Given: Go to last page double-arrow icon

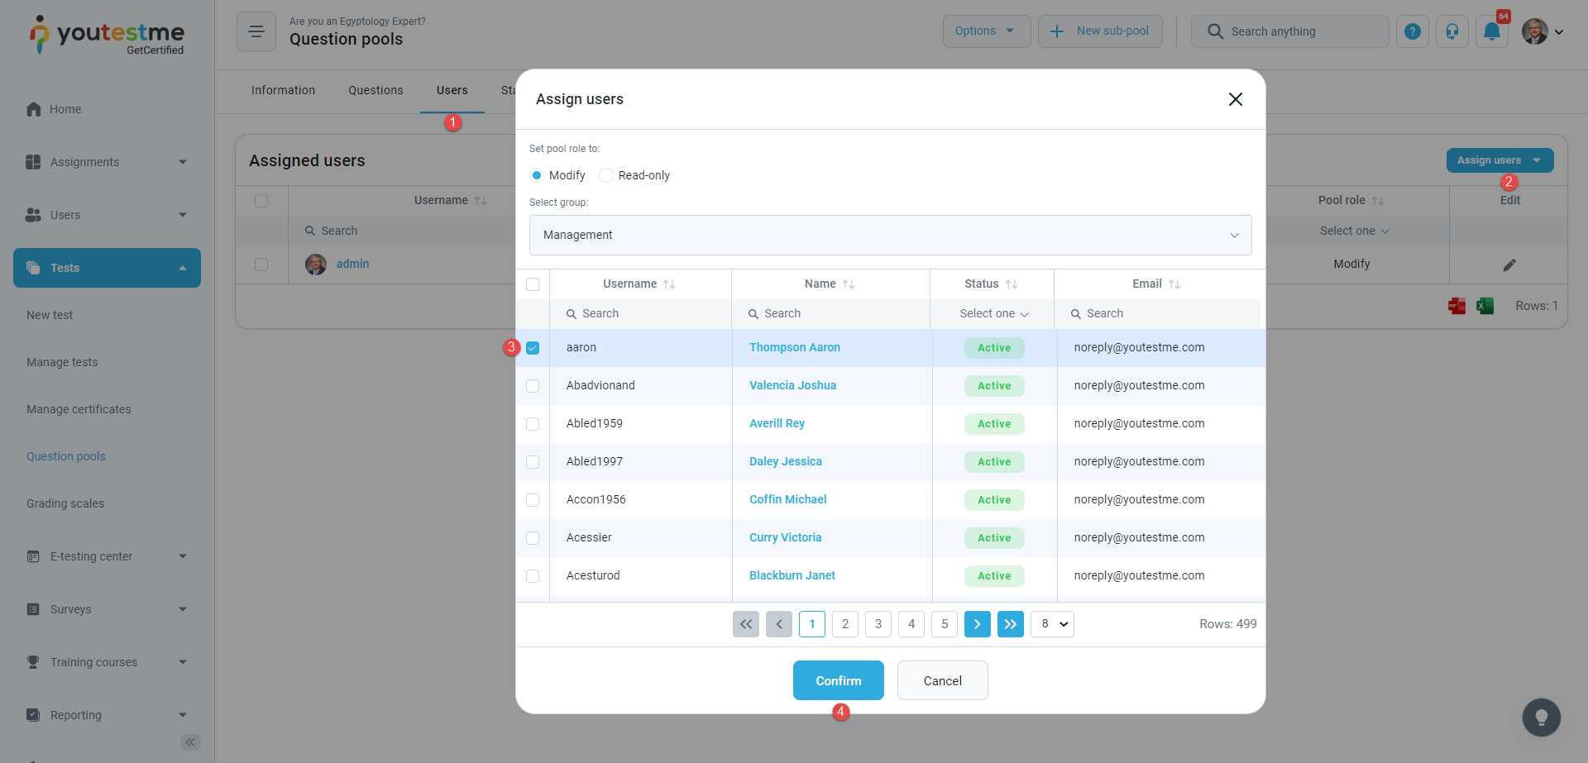Looking at the screenshot, I should 1010,624.
